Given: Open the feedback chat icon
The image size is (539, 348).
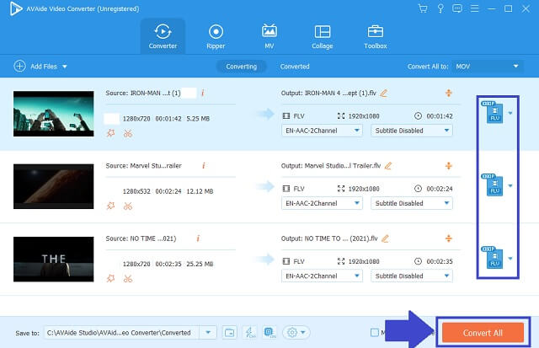Looking at the screenshot, I should click(x=456, y=8).
